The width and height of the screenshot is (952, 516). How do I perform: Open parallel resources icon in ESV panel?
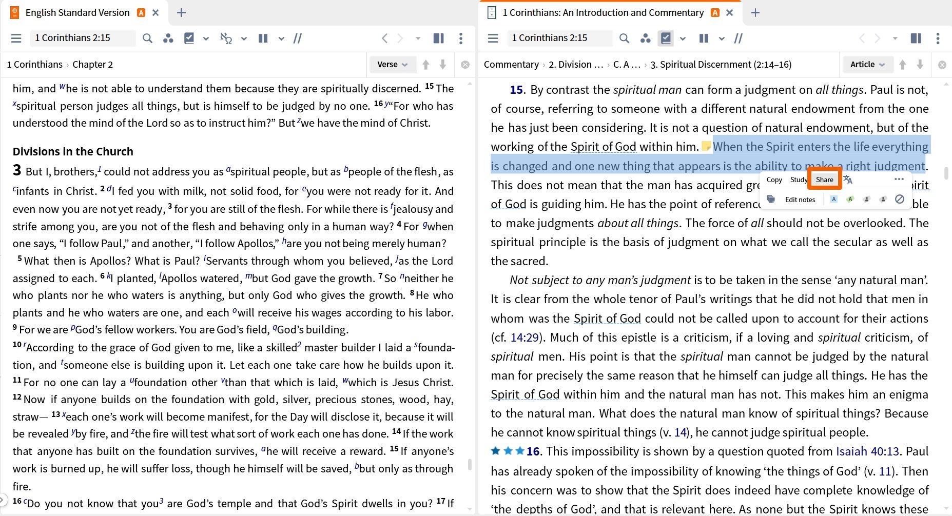pyautogui.click(x=298, y=38)
